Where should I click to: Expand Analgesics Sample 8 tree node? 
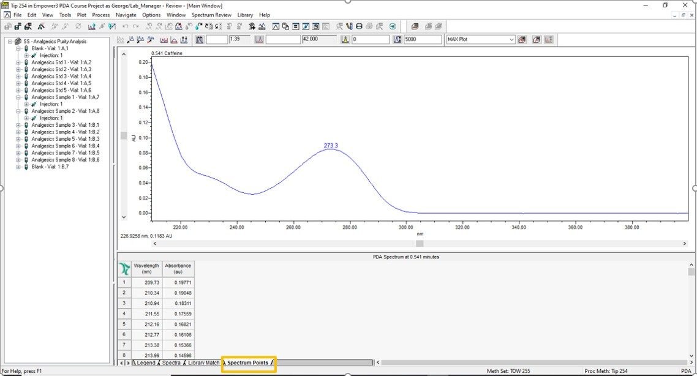tap(18, 160)
